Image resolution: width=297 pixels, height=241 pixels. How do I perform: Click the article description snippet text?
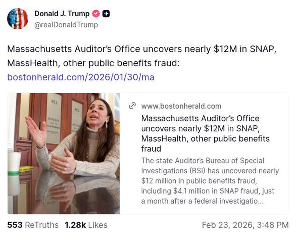click(209, 180)
